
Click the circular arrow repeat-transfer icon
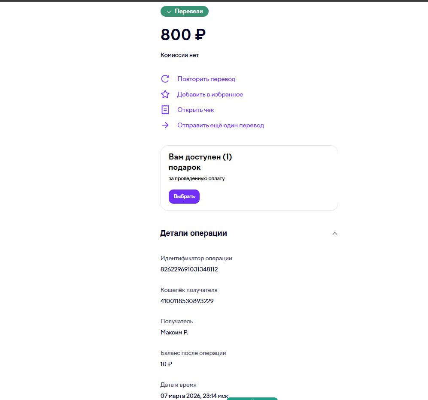click(165, 79)
